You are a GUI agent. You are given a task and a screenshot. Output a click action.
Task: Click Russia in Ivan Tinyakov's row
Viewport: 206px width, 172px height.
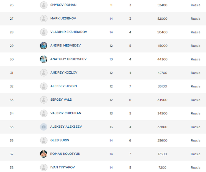click(x=195, y=167)
